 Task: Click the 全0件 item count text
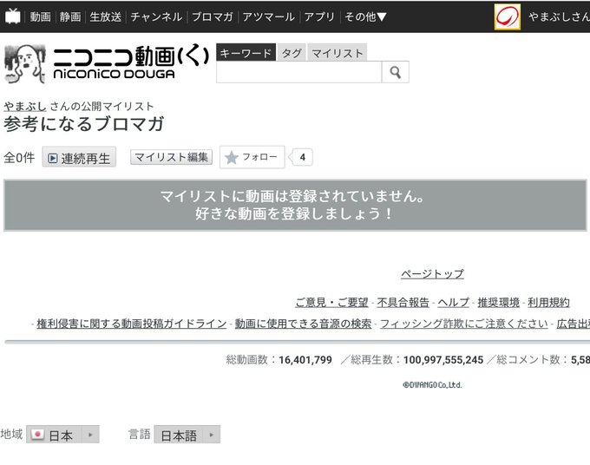click(19, 157)
